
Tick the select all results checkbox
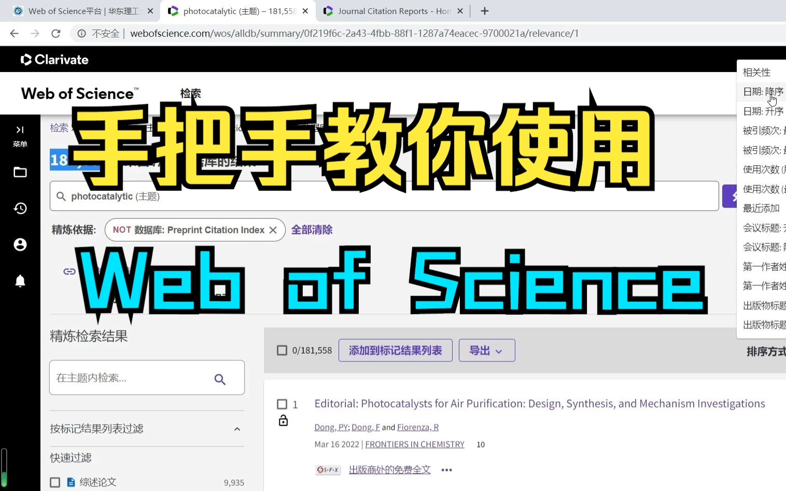click(x=282, y=350)
